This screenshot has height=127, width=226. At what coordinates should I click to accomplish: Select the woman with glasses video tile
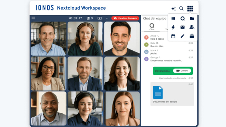click(x=48, y=74)
